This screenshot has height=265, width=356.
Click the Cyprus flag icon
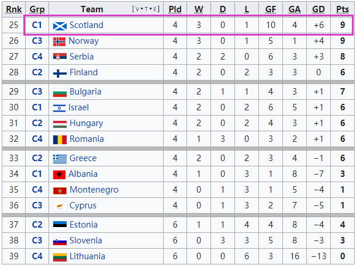click(x=59, y=206)
